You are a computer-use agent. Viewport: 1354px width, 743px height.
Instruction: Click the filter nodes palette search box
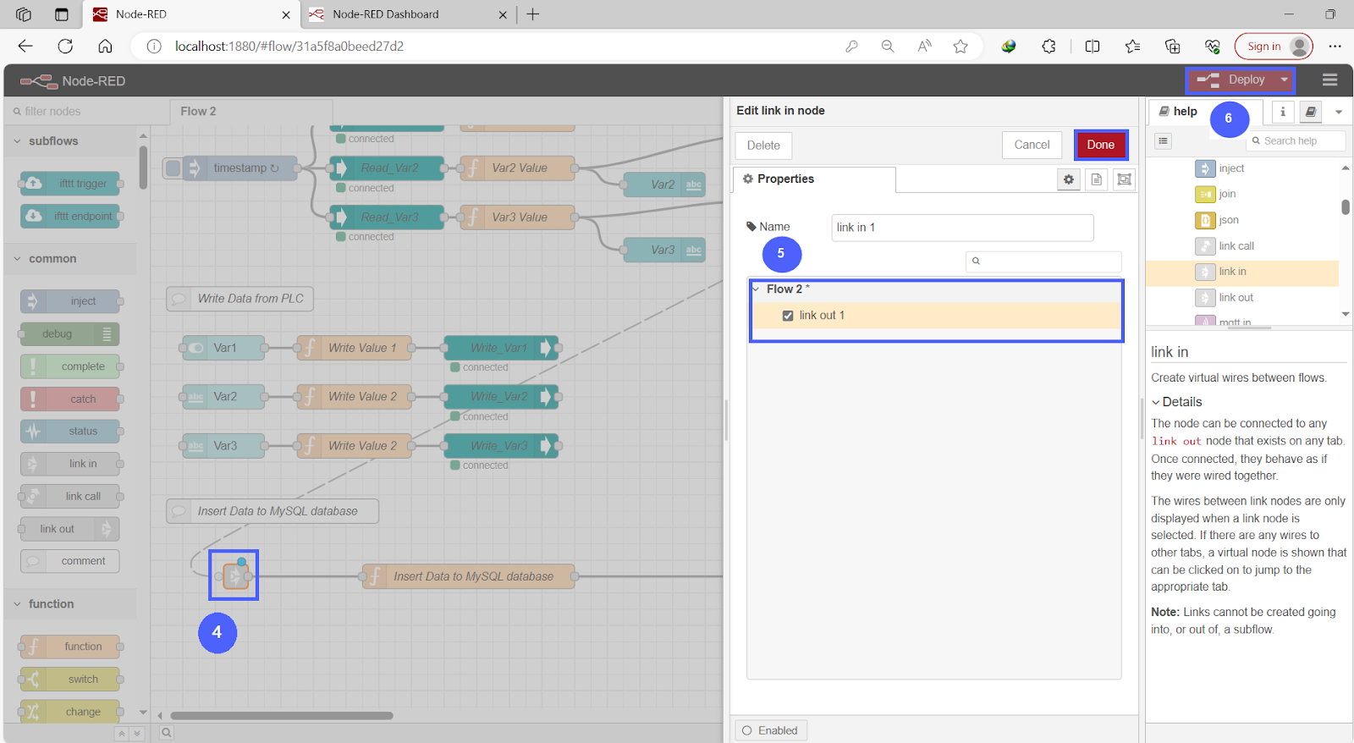(85, 111)
